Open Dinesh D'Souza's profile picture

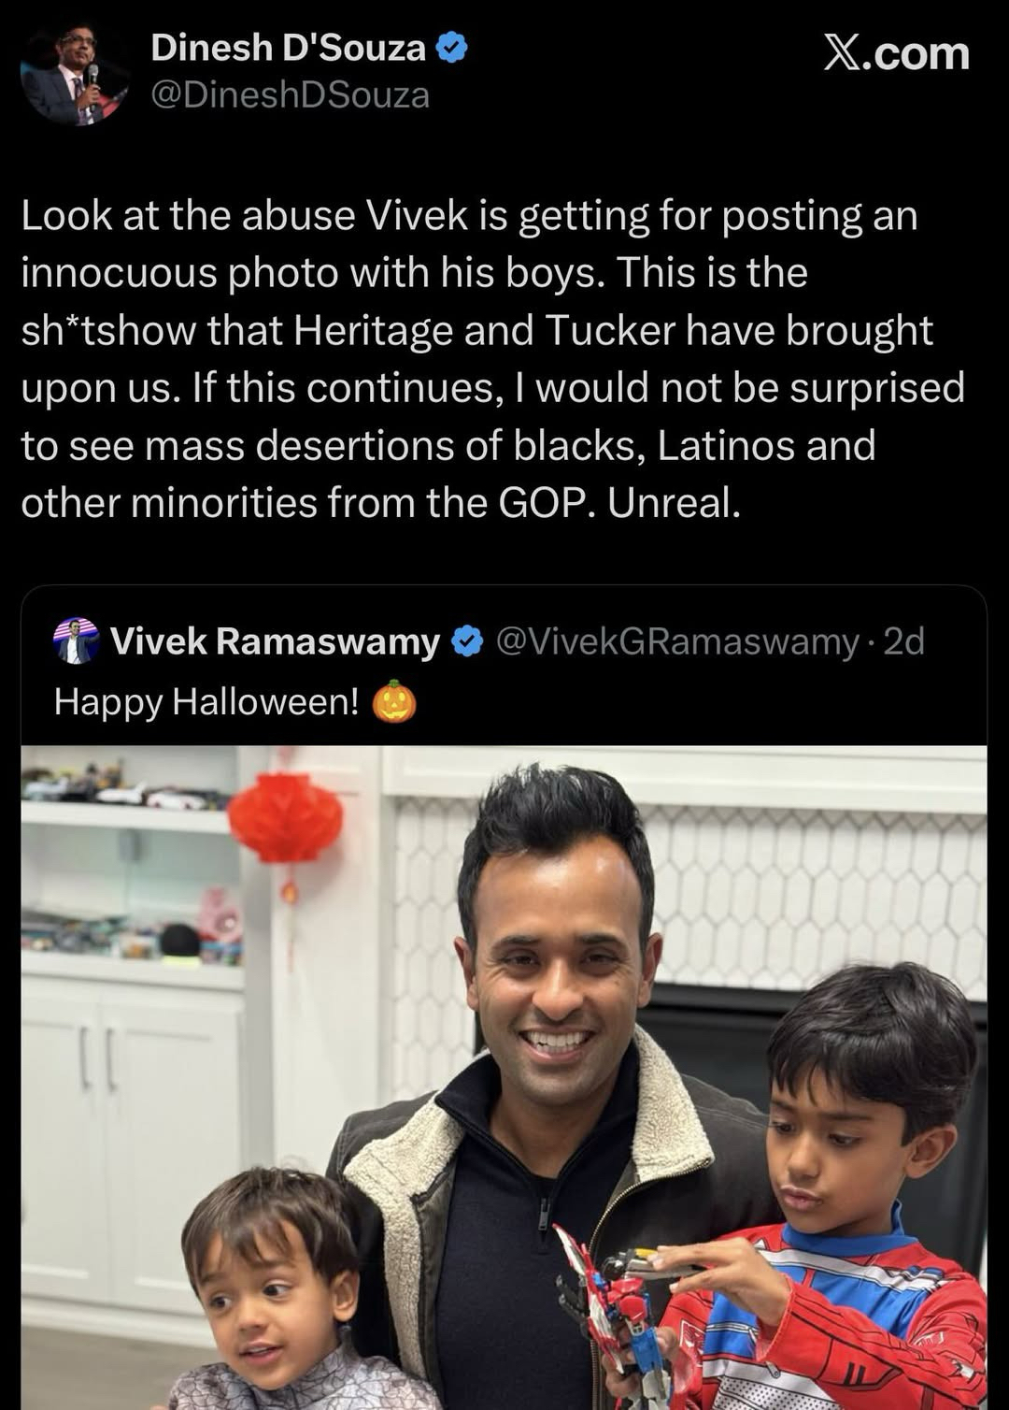coord(74,75)
